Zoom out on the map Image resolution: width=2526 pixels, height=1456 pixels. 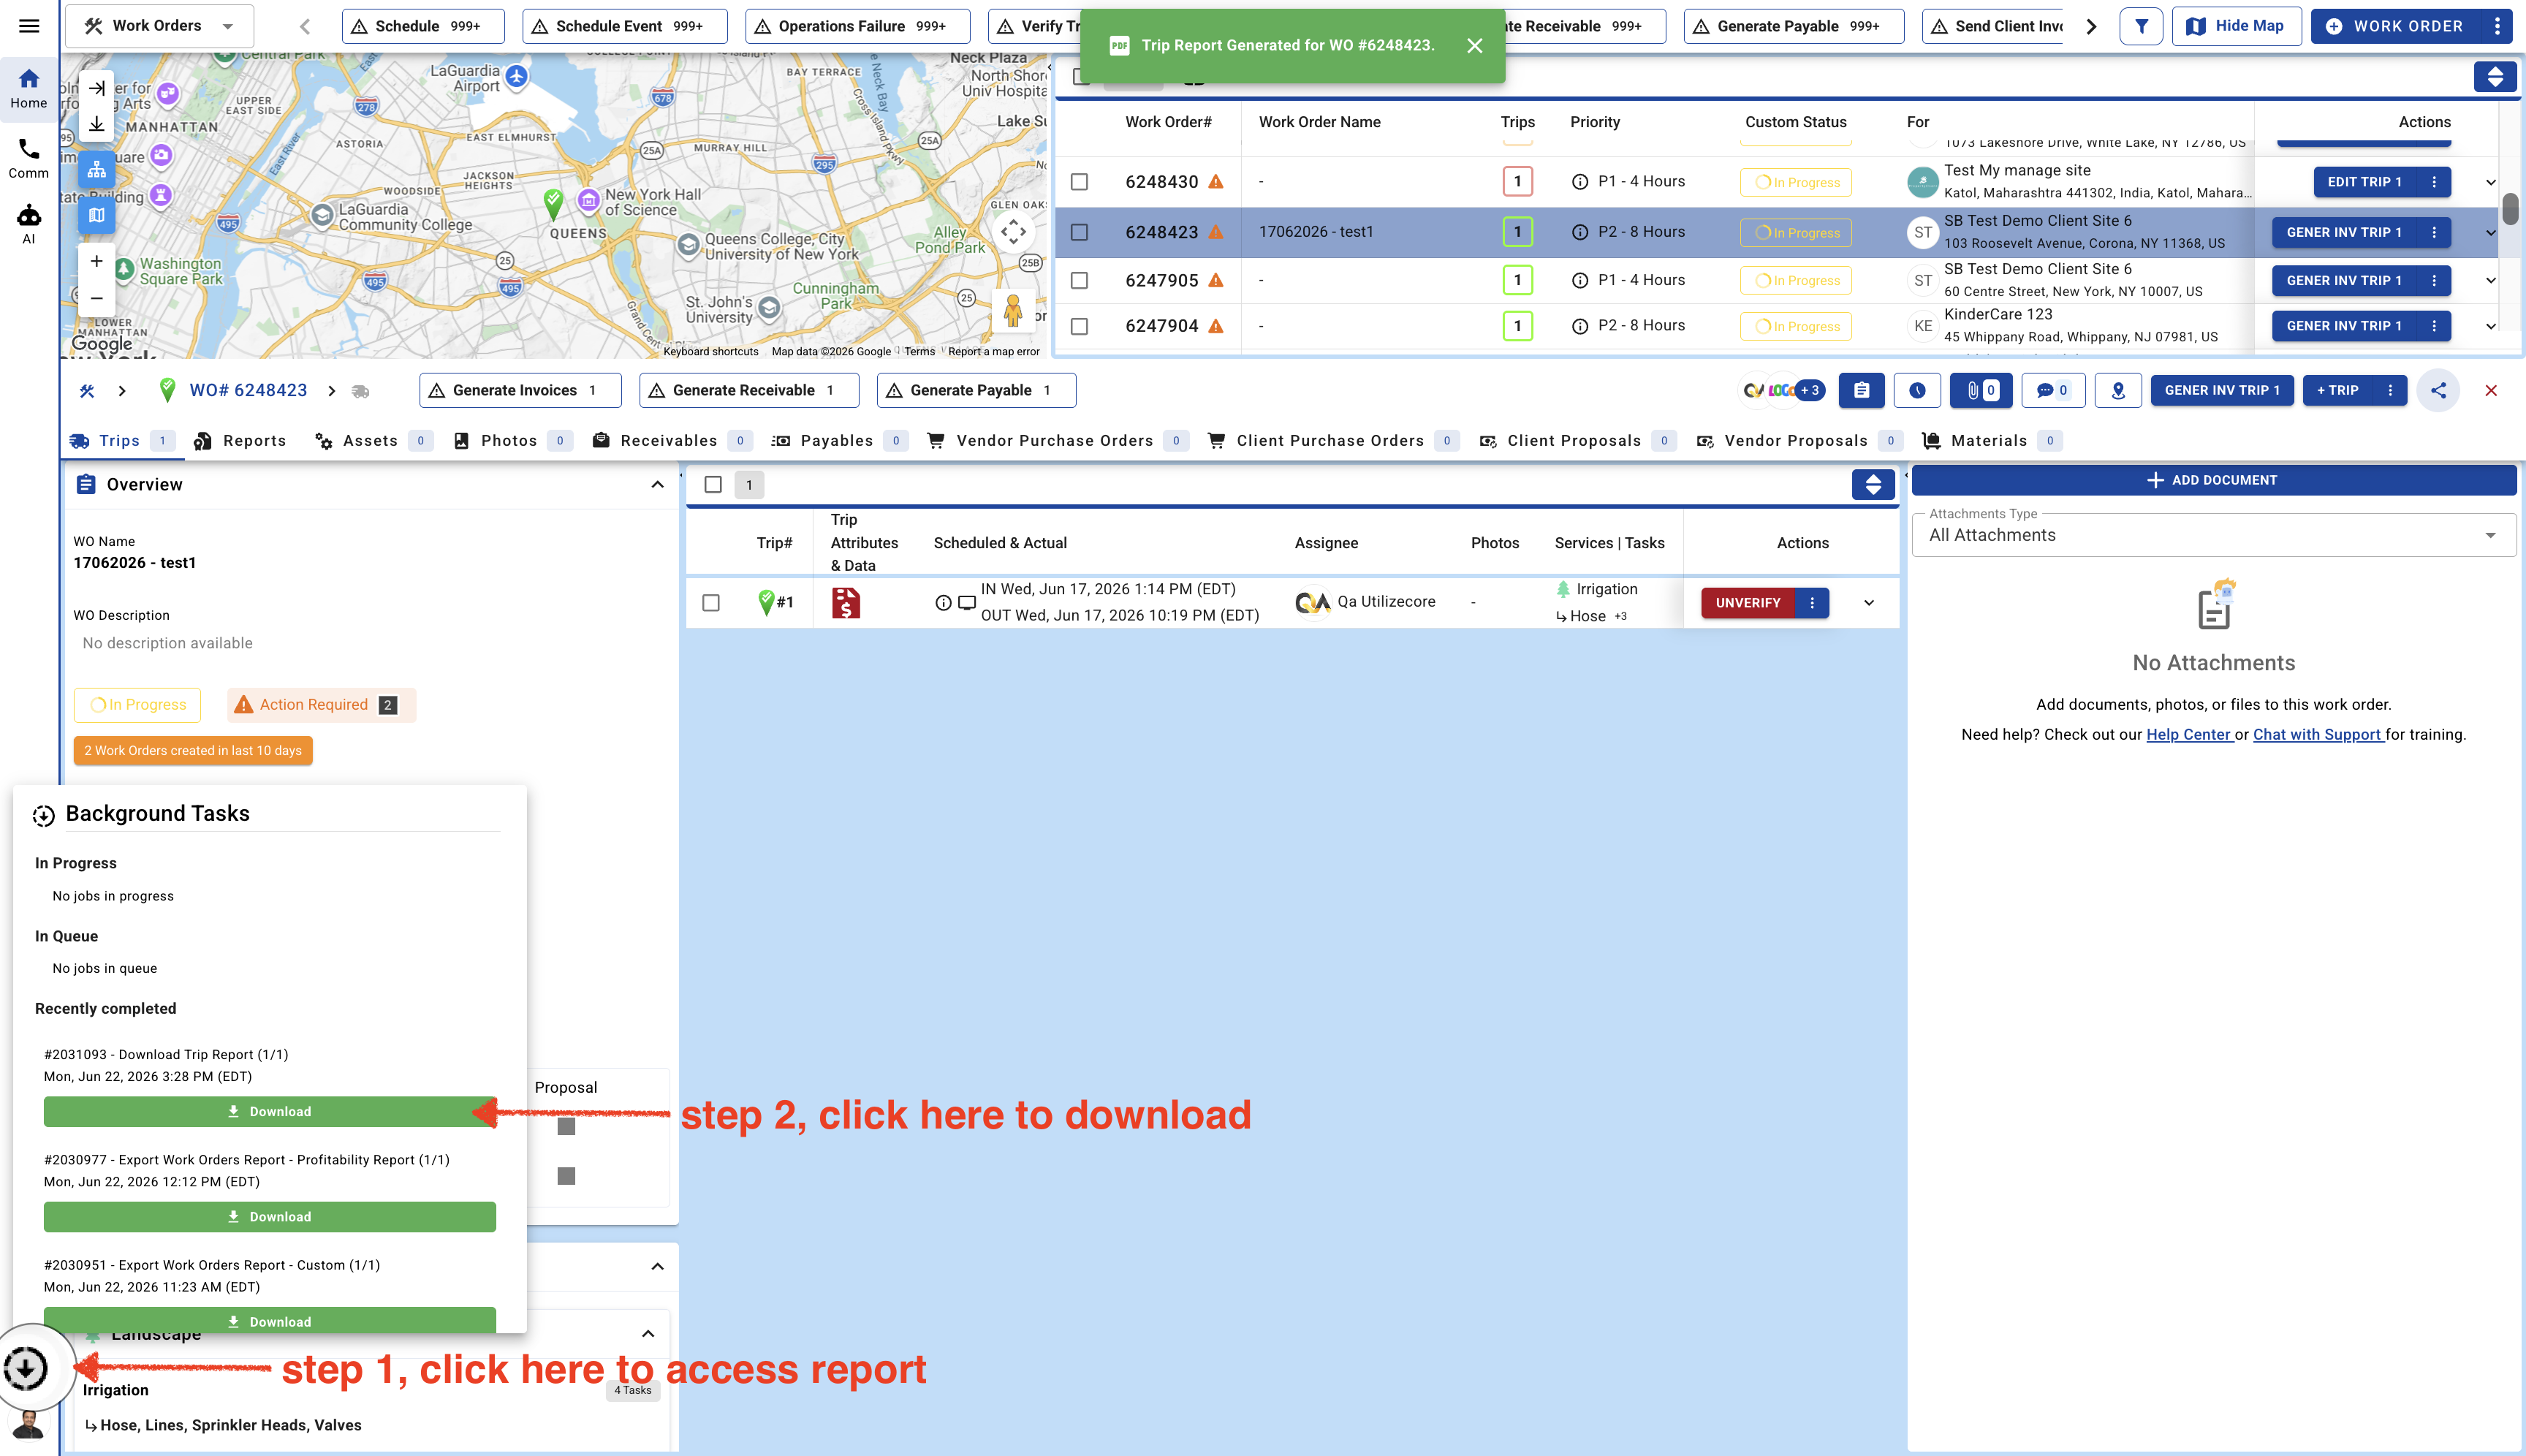[x=97, y=298]
